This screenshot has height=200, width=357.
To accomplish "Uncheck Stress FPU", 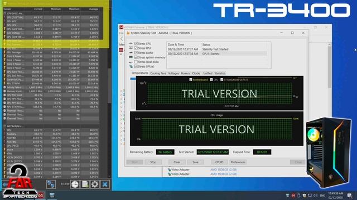I will pos(136,48).
